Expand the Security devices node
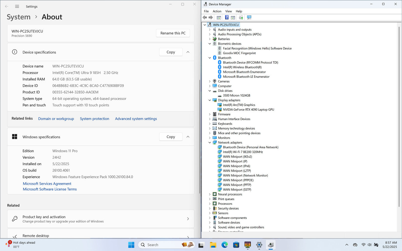The width and height of the screenshot is (402, 251). 210,208
